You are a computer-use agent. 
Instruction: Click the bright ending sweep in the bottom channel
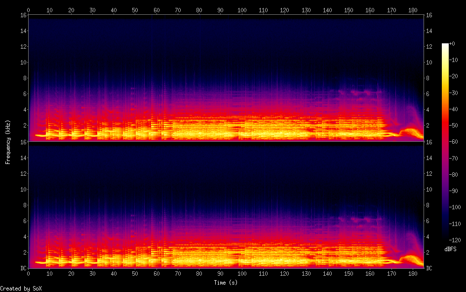[410, 259]
